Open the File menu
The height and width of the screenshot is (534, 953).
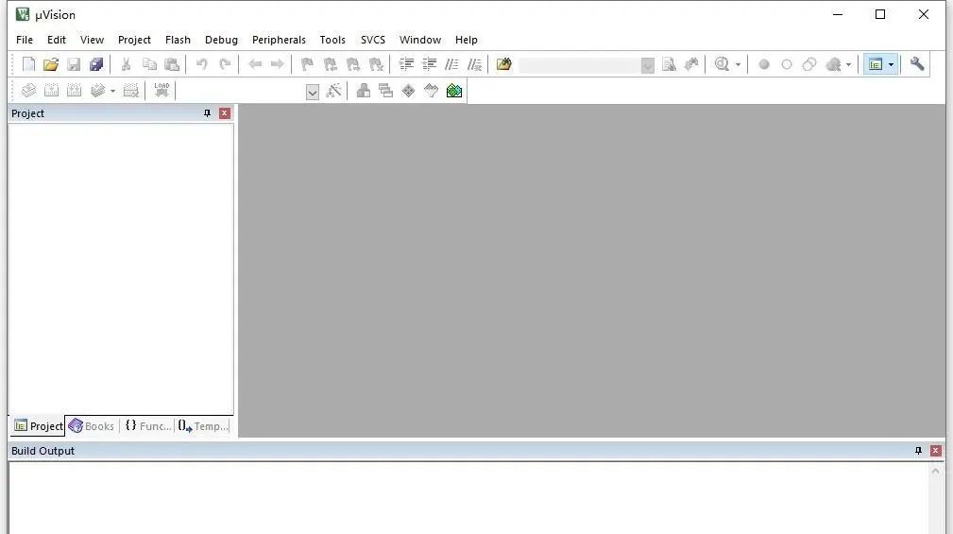[x=25, y=40]
